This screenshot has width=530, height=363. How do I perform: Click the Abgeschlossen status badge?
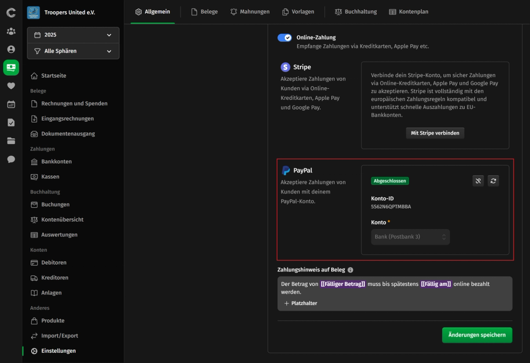coord(390,181)
